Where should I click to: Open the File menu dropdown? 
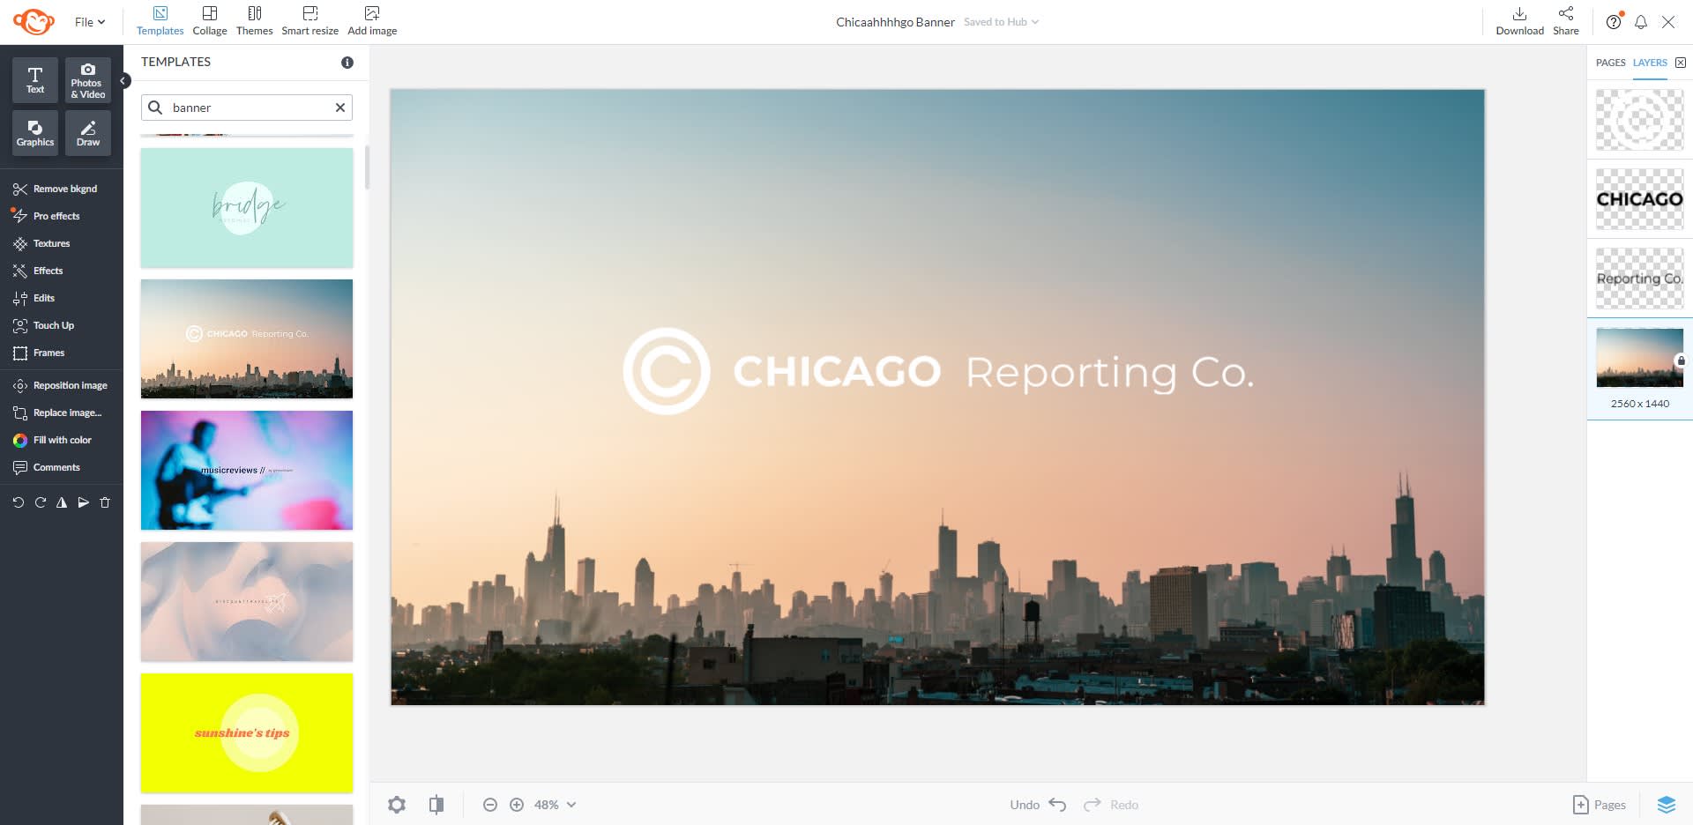coord(90,22)
